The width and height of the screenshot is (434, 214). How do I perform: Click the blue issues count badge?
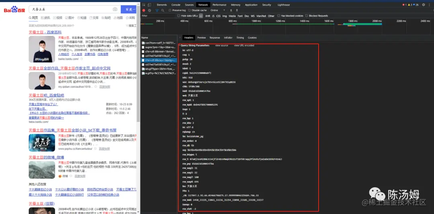pyautogui.click(x=416, y=5)
